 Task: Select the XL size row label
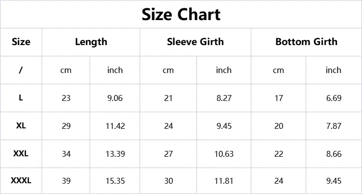click(x=21, y=125)
